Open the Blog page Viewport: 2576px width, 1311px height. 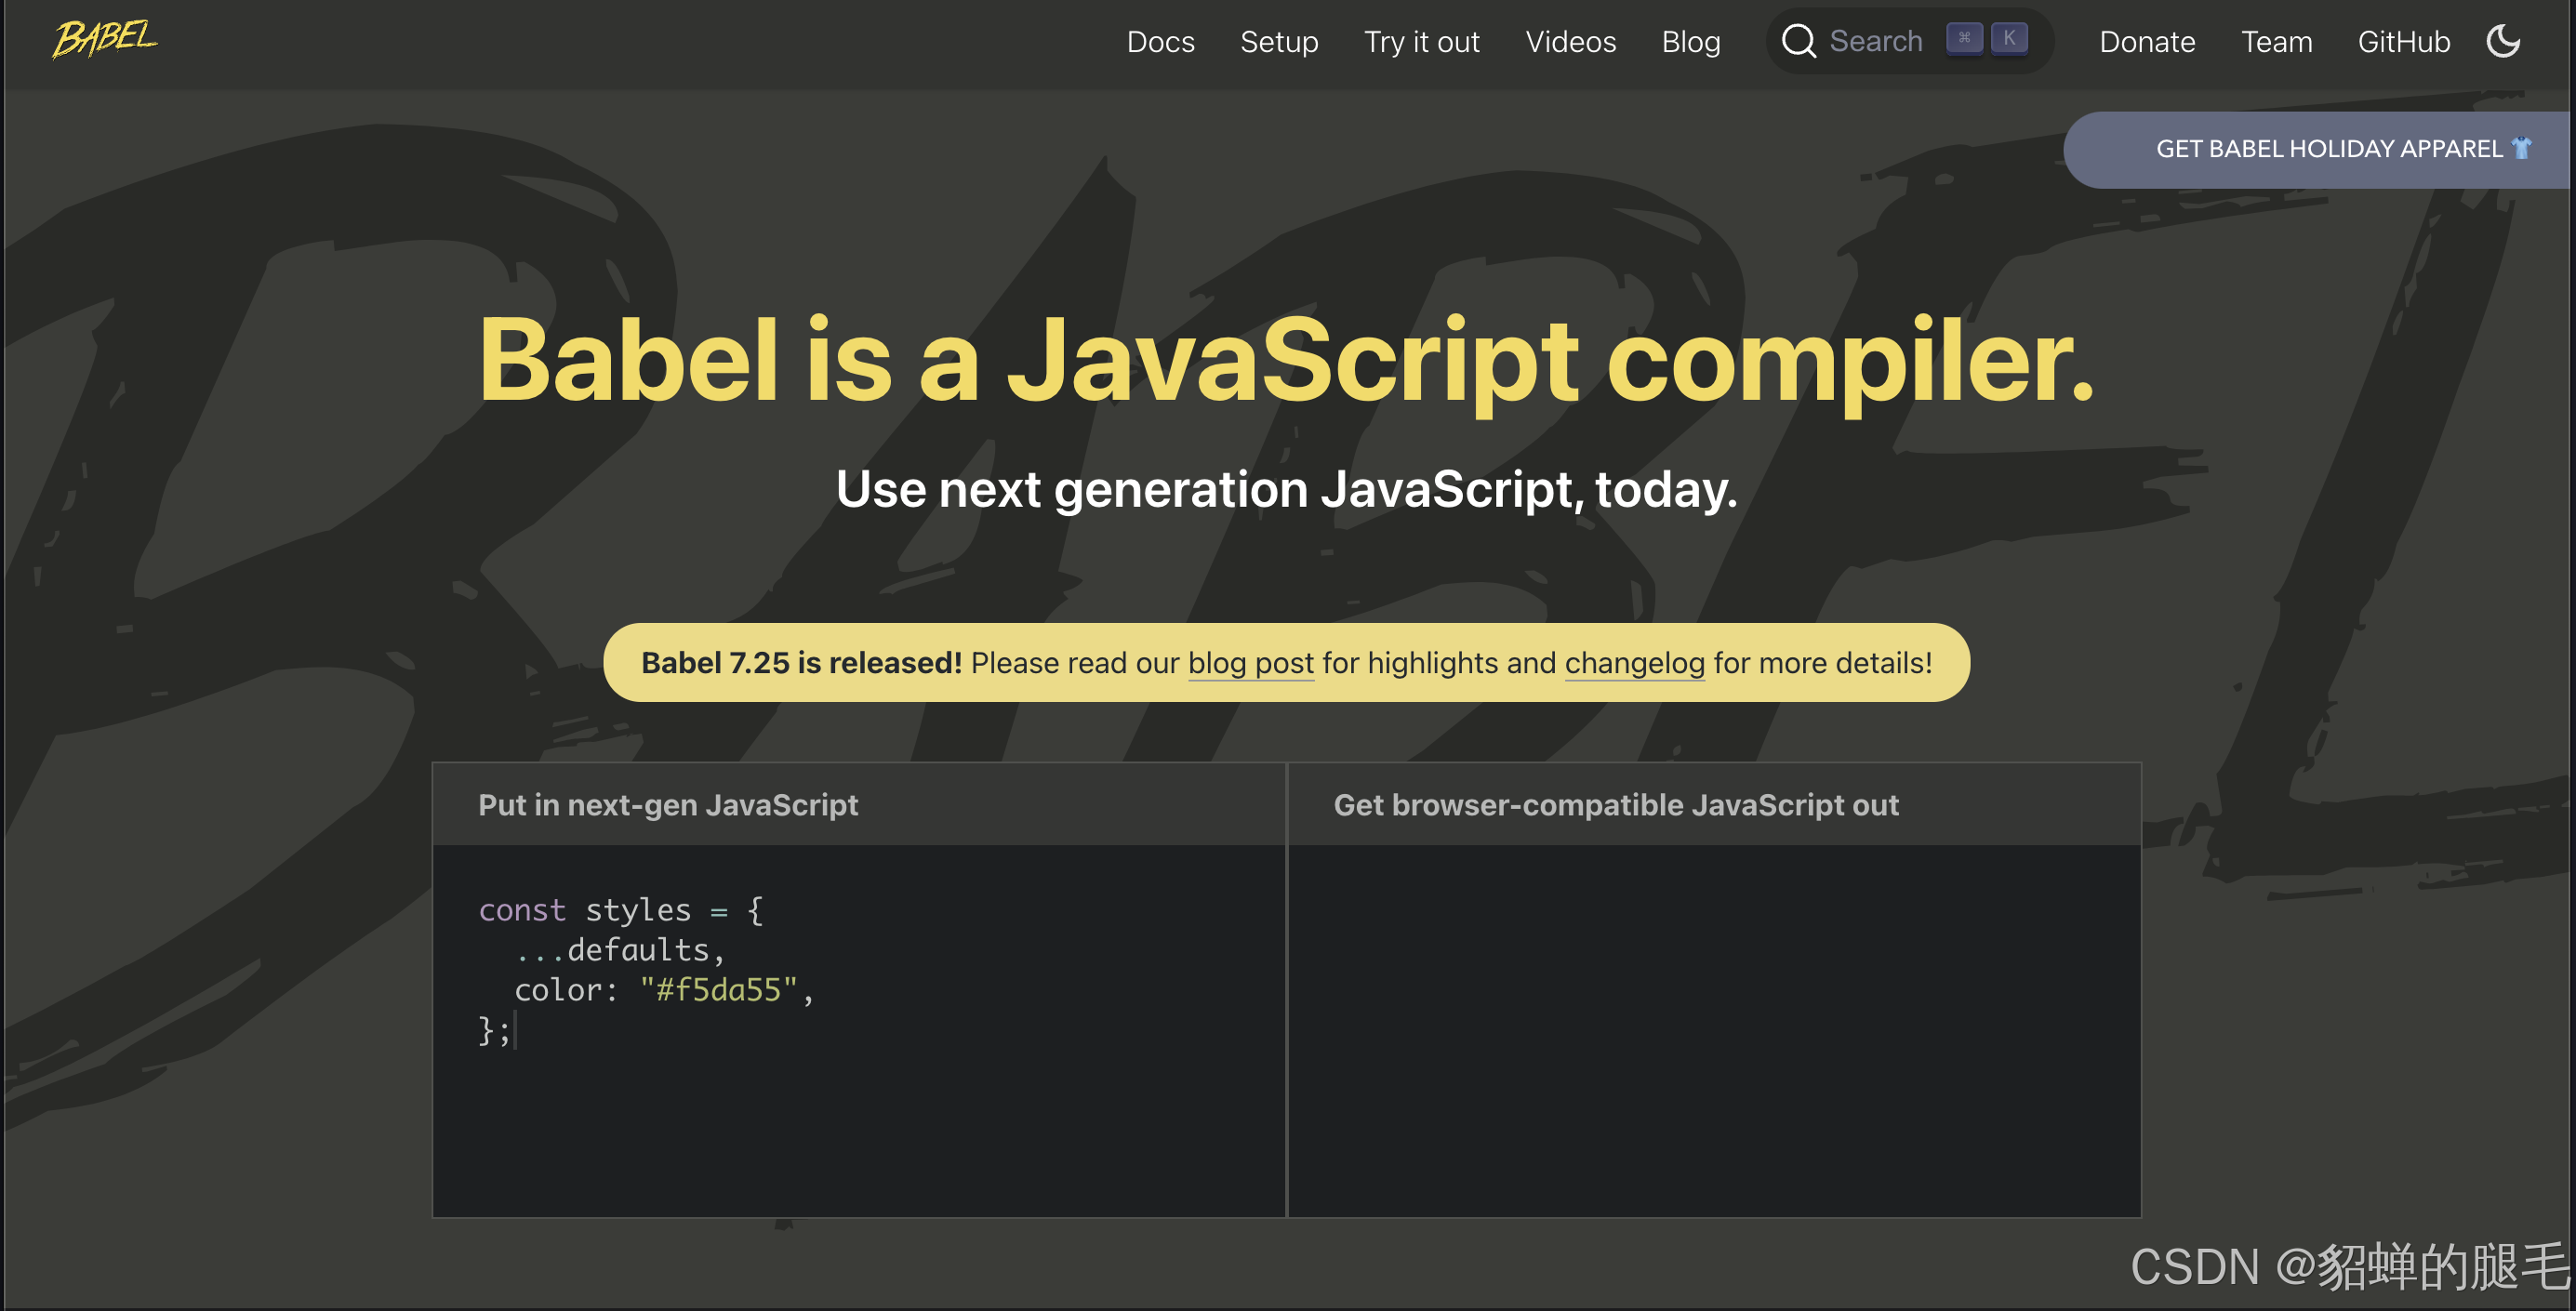[x=1690, y=41]
